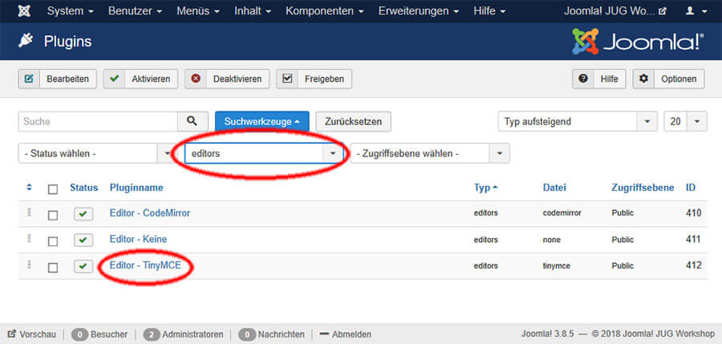Open the Editor - CodeMirror plugin link
Image resolution: width=722 pixels, height=344 pixels.
point(150,213)
